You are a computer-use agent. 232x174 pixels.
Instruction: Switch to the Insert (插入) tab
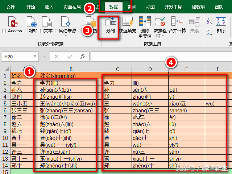pyautogui.click(x=49, y=7)
